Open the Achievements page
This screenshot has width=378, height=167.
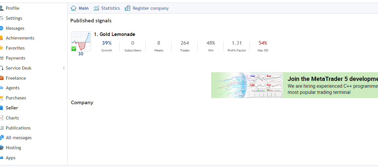click(20, 38)
